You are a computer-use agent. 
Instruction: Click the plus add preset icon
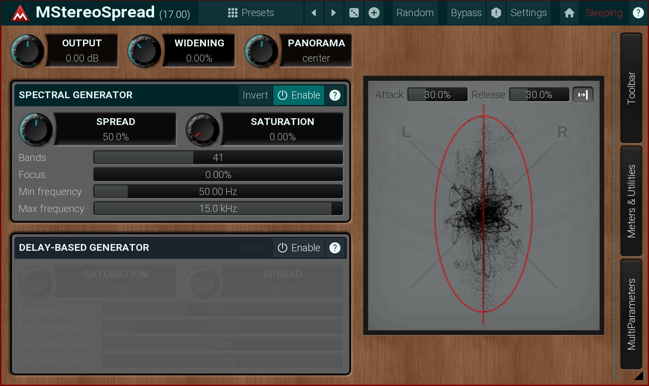tap(374, 13)
